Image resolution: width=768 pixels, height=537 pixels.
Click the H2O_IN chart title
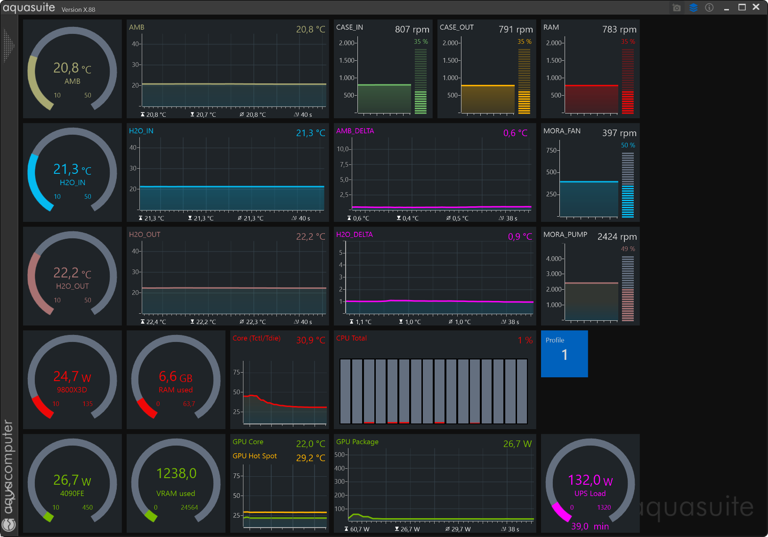pyautogui.click(x=141, y=131)
